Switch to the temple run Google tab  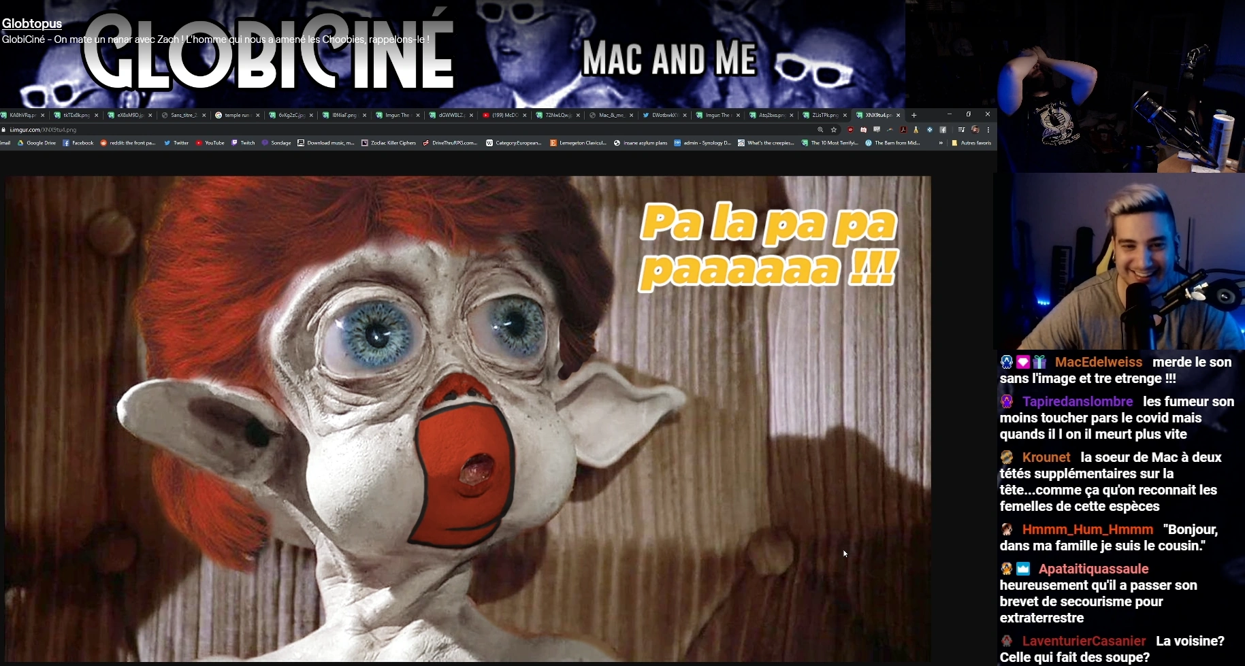(236, 115)
